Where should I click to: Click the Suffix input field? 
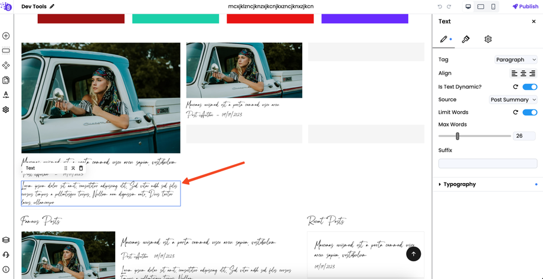488,163
